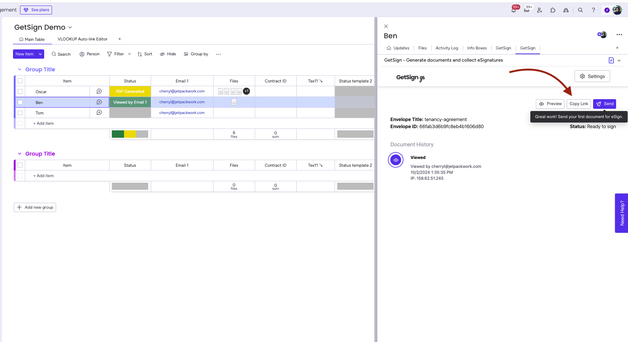Click the Copy Link button
This screenshot has width=628, height=342.
point(579,104)
